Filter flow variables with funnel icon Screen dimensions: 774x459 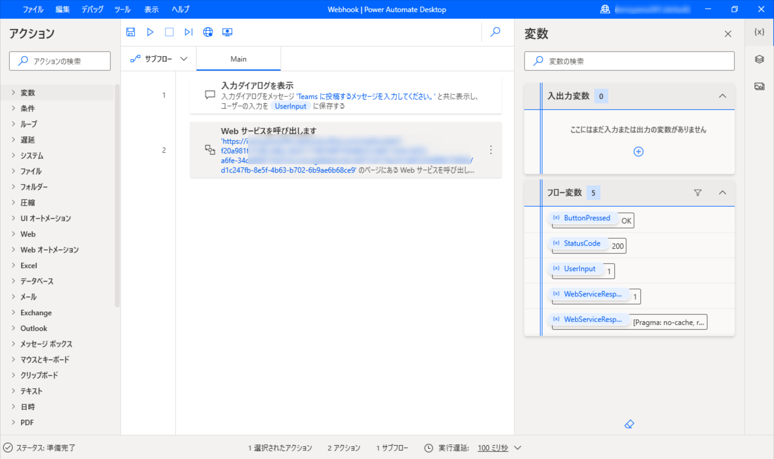coord(698,193)
